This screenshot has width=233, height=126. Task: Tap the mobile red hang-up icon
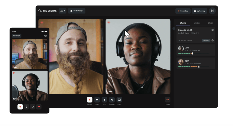pos(39,107)
